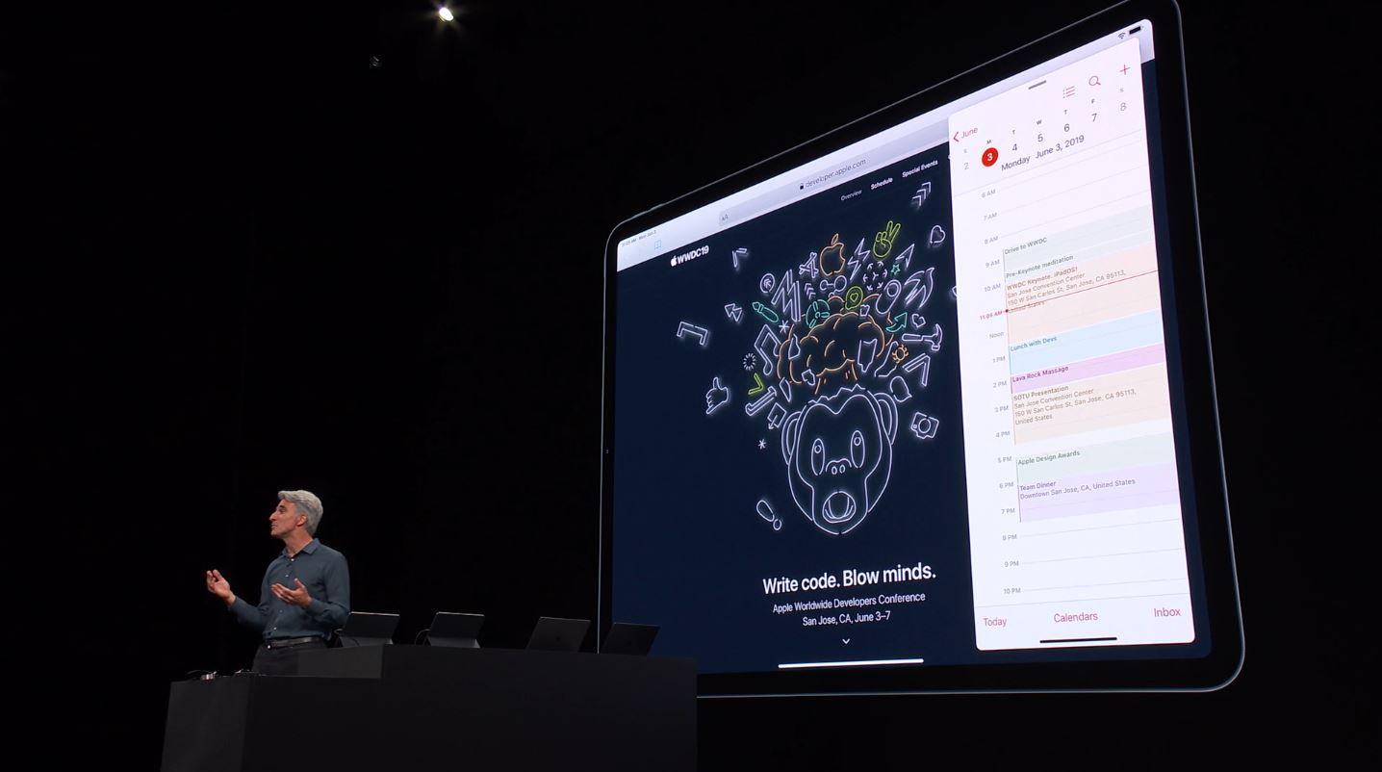Tap the Safari home indicator bar
The image size is (1382, 772).
[850, 662]
